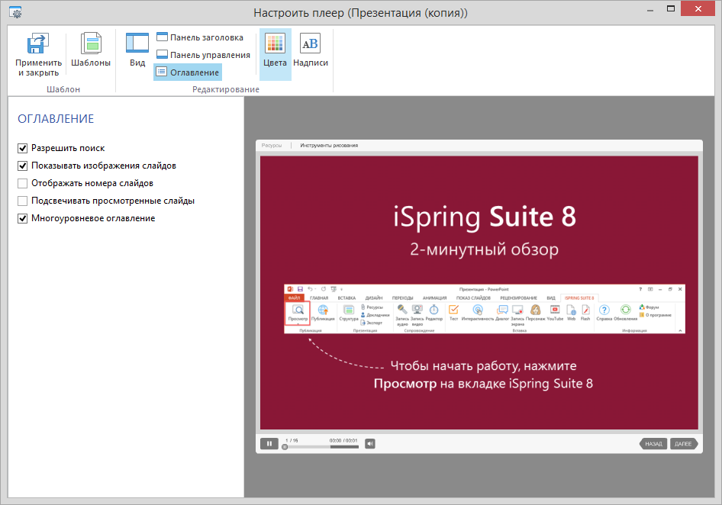This screenshot has height=505, width=722.
Task: Open the Цвета color settings
Action: coord(275,54)
